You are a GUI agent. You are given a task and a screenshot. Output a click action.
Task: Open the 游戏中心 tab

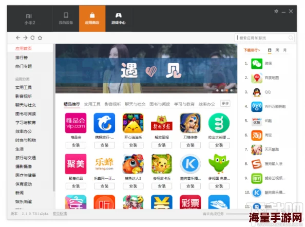tap(119, 18)
